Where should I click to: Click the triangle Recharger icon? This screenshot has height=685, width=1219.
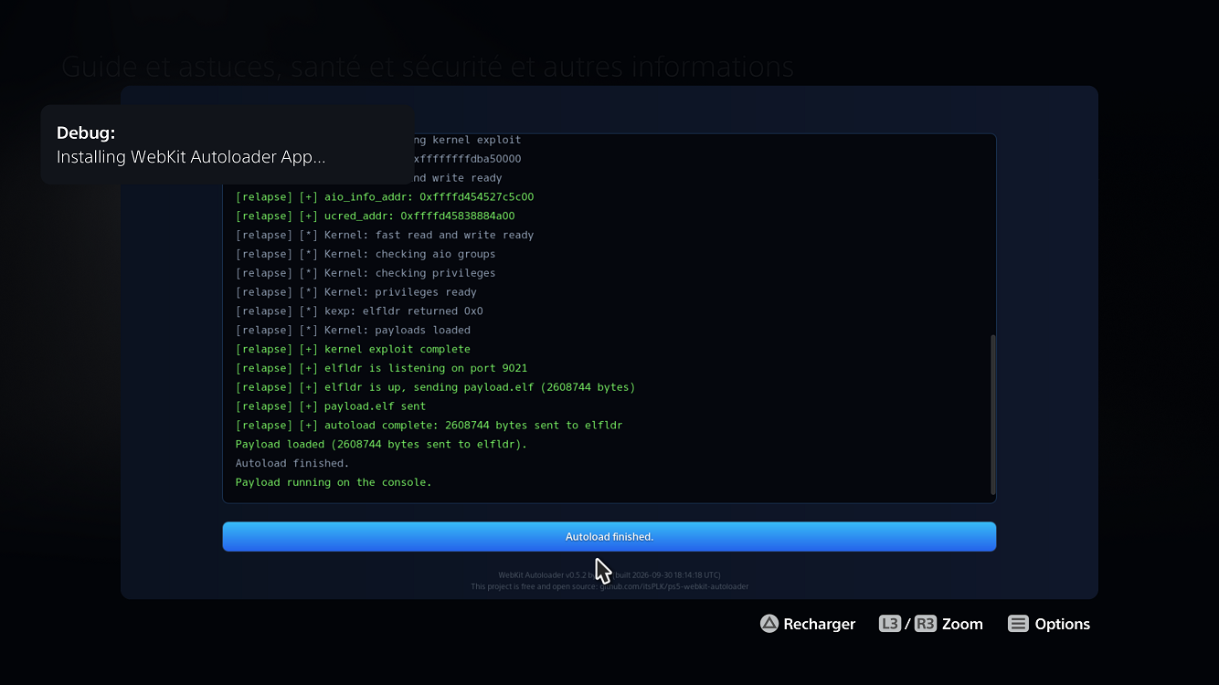[769, 624]
